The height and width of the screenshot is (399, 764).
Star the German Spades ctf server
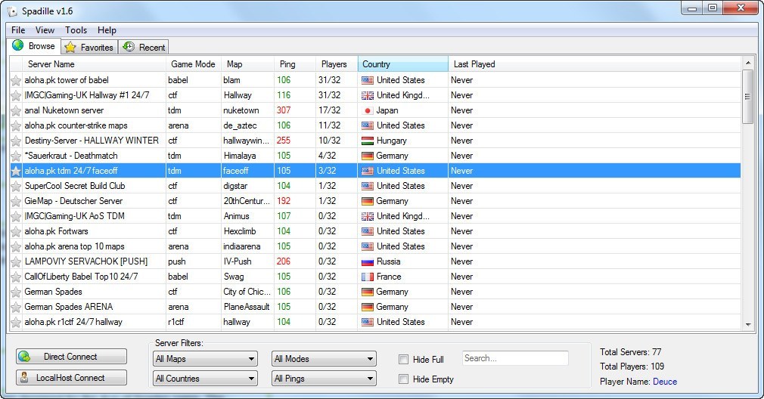(x=16, y=292)
